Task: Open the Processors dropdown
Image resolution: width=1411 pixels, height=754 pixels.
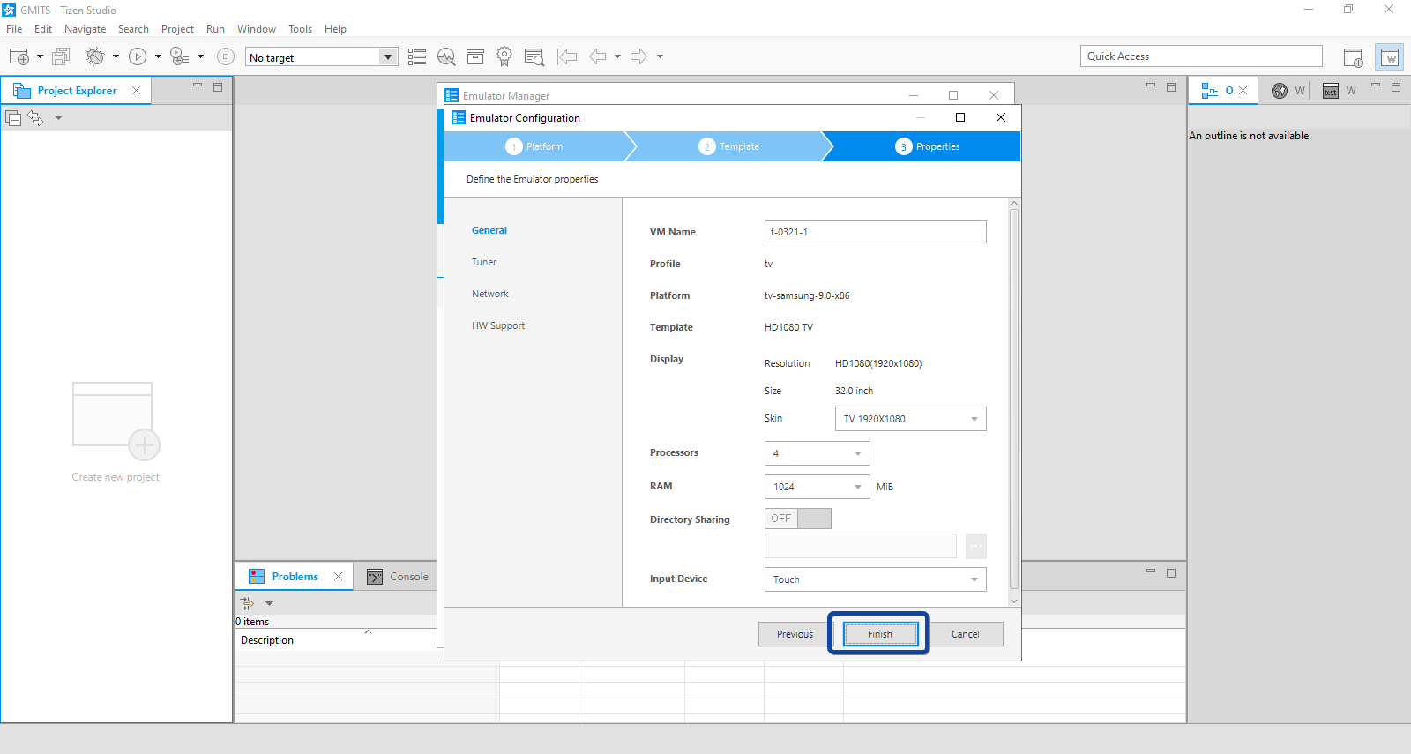Action: tap(817, 453)
